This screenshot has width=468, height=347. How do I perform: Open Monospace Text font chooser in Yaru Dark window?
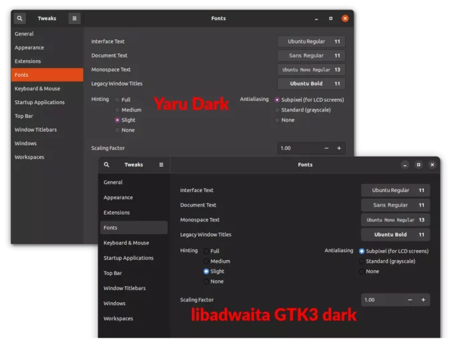coord(312,70)
